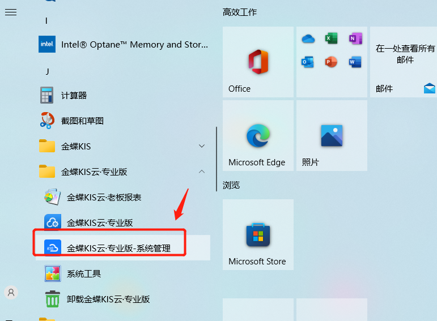Open the 照片 photos tile
The width and height of the screenshot is (437, 321).
click(x=332, y=135)
